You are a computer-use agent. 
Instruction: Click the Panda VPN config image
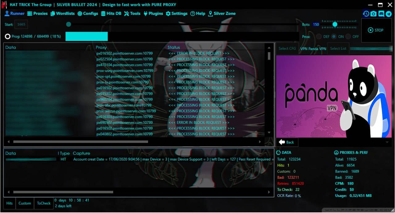[x=334, y=96]
